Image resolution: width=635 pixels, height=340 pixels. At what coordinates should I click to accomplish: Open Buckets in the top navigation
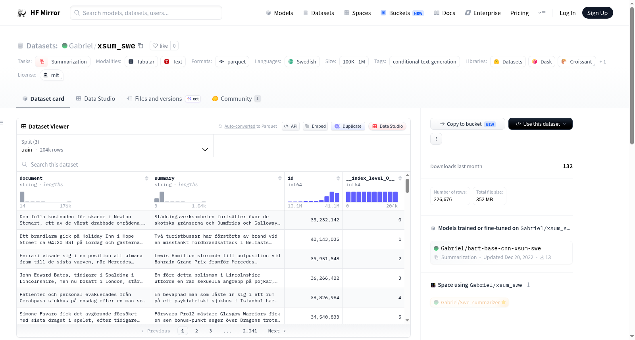point(402,13)
